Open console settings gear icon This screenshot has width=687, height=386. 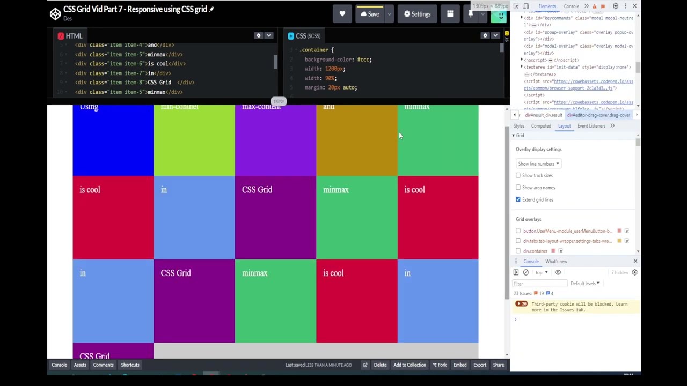point(634,272)
